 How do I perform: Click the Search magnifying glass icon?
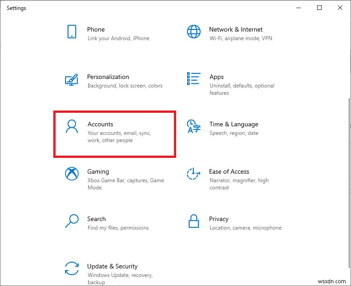point(71,221)
